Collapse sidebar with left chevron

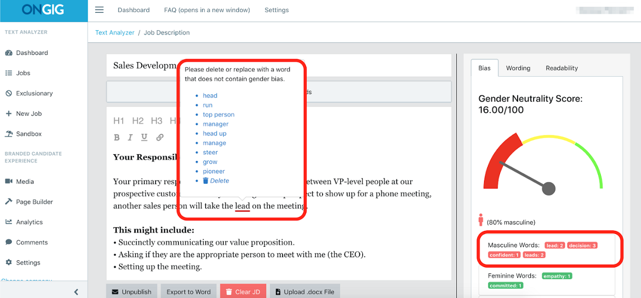76,292
